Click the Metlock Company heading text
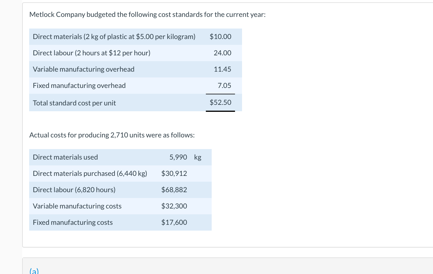This screenshot has width=433, height=274. click(x=148, y=14)
